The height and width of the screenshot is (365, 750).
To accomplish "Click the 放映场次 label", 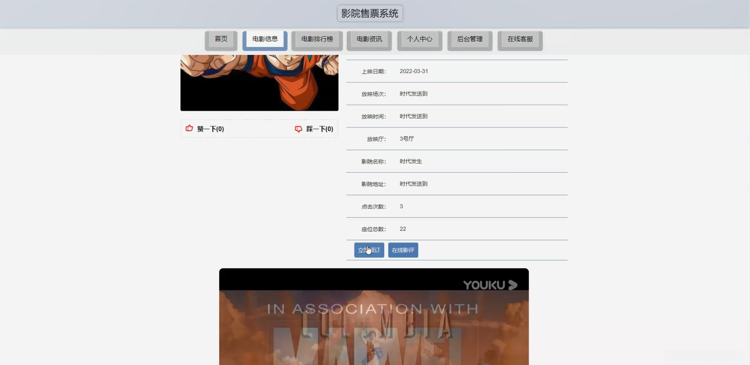I will (x=374, y=94).
